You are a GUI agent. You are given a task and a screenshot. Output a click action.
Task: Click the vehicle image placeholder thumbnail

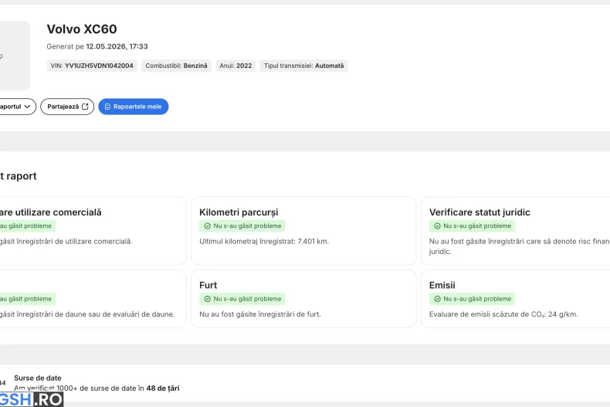click(15, 56)
